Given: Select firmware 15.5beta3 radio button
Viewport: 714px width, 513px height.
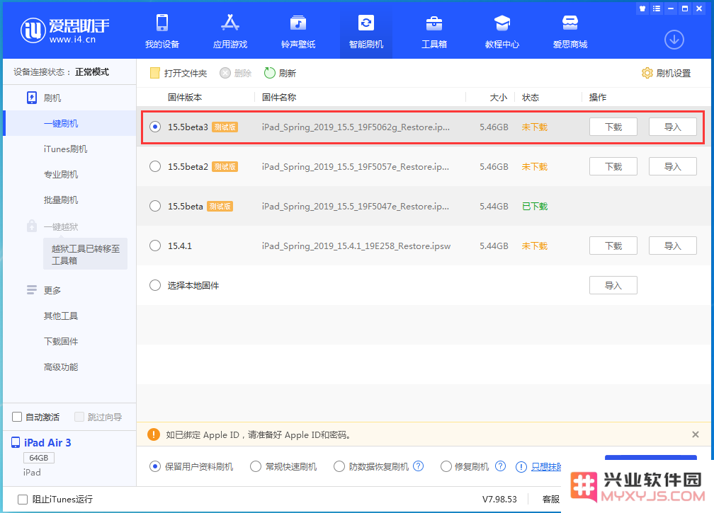Looking at the screenshot, I should (155, 127).
